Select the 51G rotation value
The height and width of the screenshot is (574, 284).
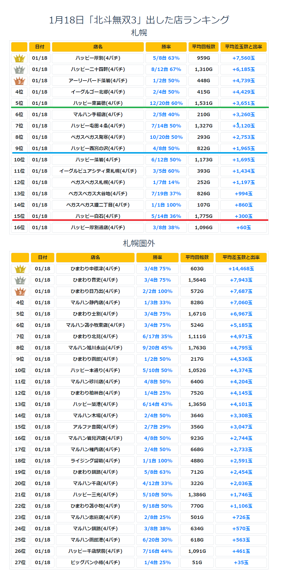[x=197, y=562]
